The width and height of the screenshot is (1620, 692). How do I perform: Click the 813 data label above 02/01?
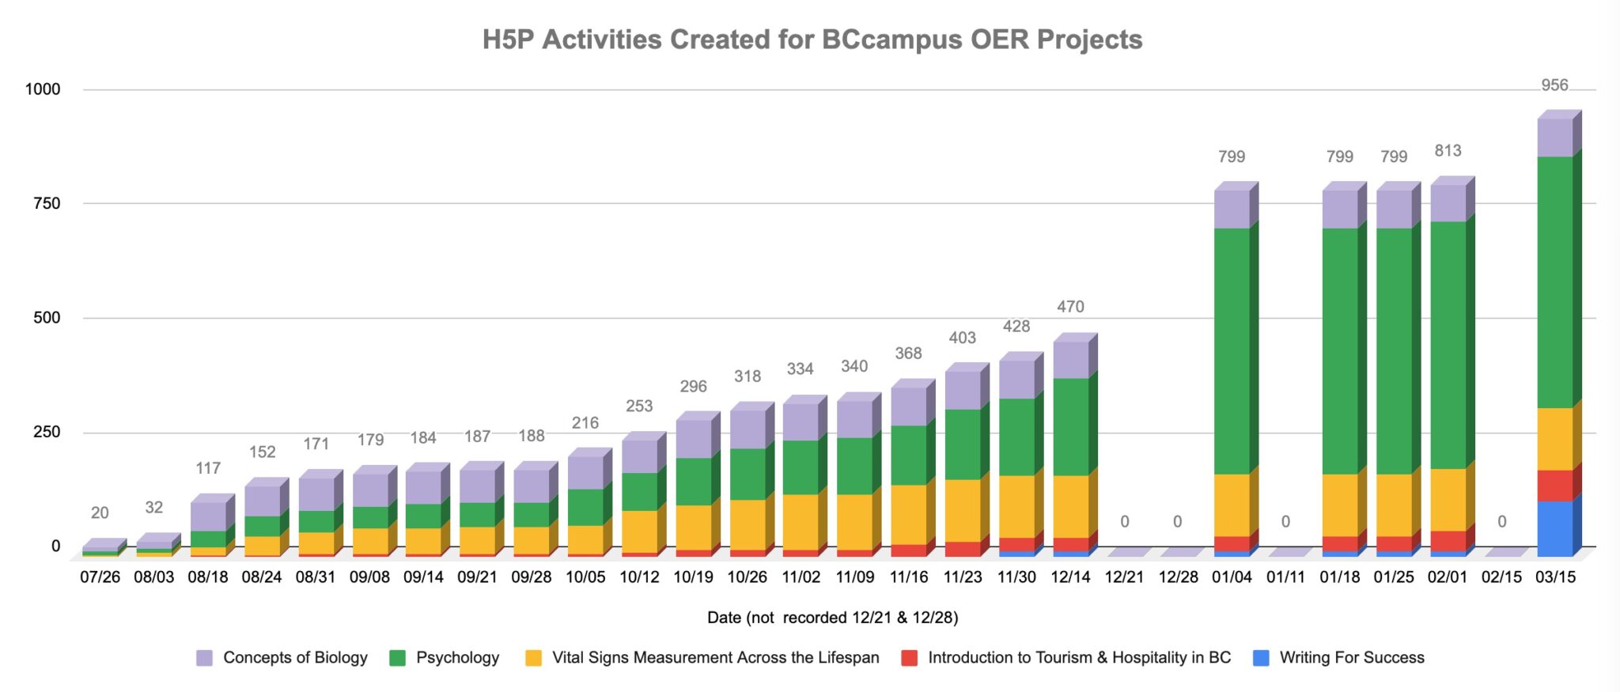1448,151
